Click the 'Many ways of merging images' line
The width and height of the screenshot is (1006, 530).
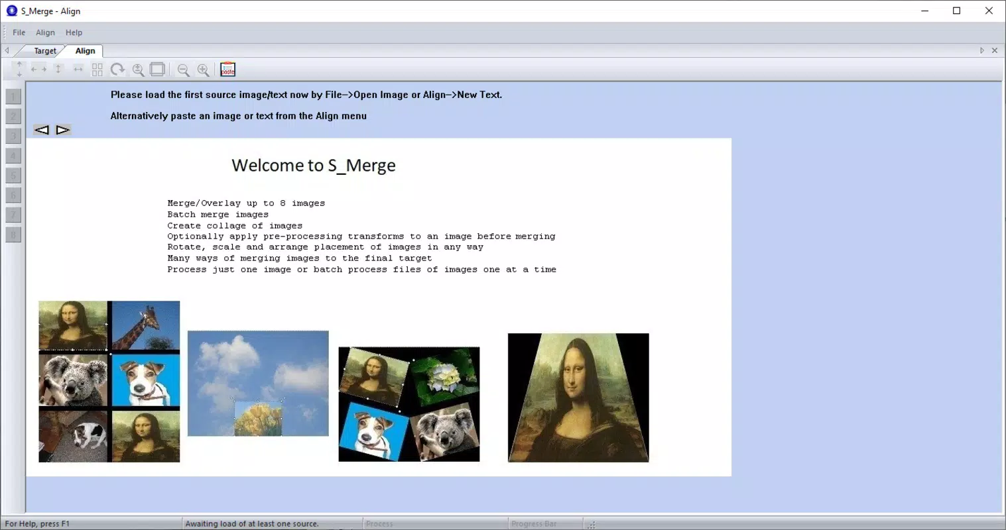point(300,258)
